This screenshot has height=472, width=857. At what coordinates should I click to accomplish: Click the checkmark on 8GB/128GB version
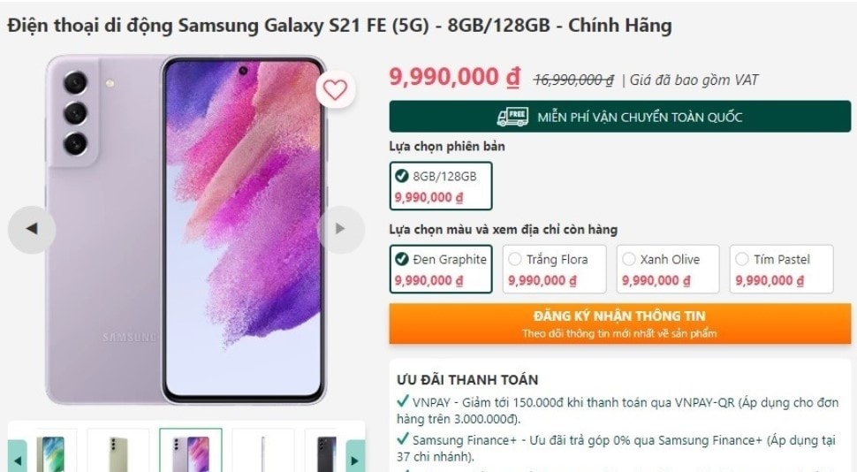coord(402,176)
